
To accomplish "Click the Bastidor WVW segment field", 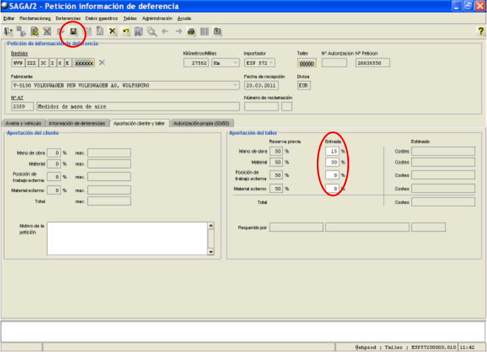I will (18, 63).
